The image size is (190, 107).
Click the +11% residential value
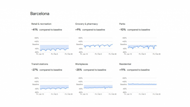pyautogui.click(x=123, y=70)
